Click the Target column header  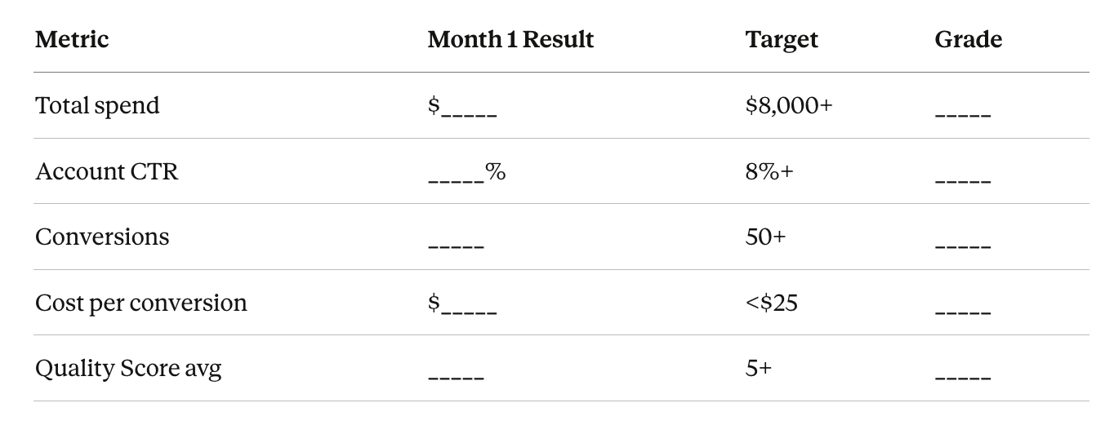(782, 40)
